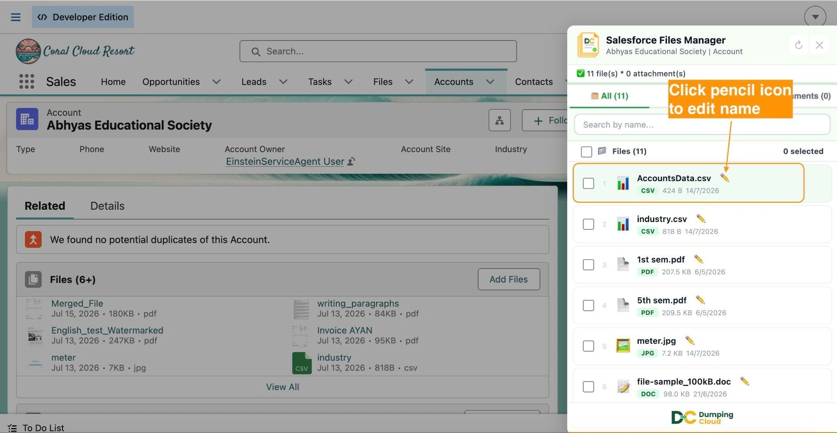Image resolution: width=837 pixels, height=433 pixels.
Task: Open the EinsteinServiceAgent User link
Action: click(x=285, y=162)
